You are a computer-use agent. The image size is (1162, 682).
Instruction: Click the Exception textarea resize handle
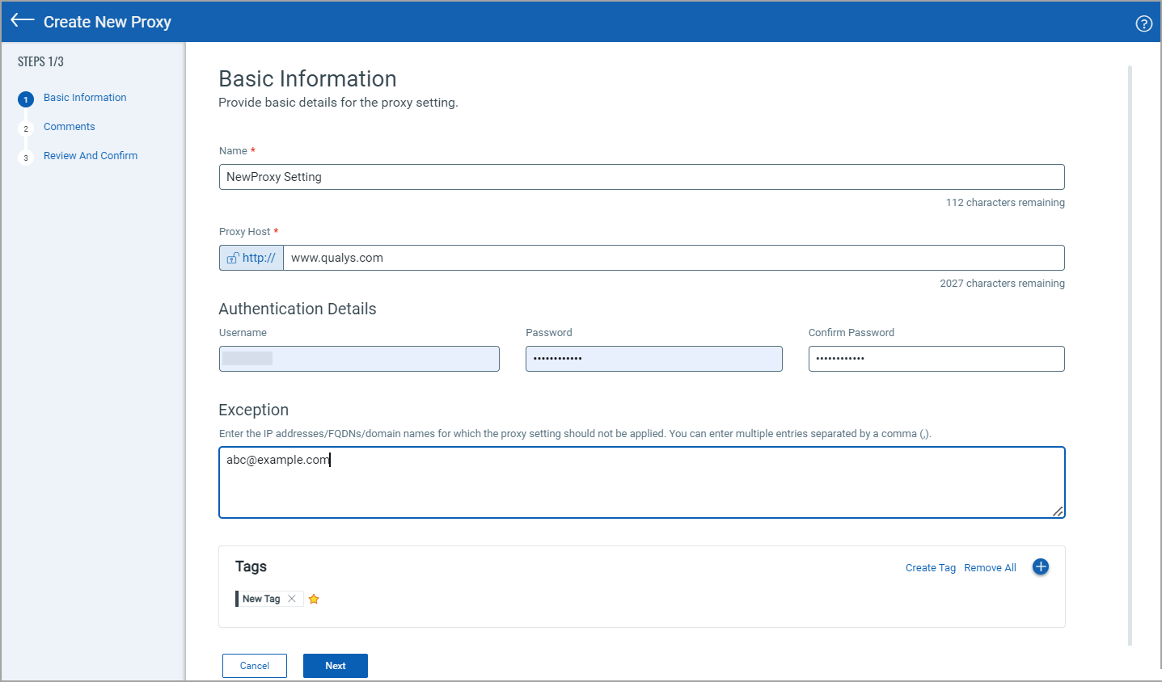1058,511
